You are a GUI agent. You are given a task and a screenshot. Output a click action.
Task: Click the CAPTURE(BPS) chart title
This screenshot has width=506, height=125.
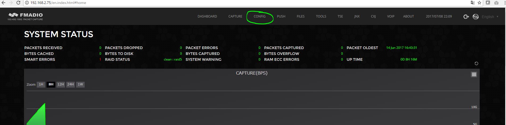(x=252, y=73)
